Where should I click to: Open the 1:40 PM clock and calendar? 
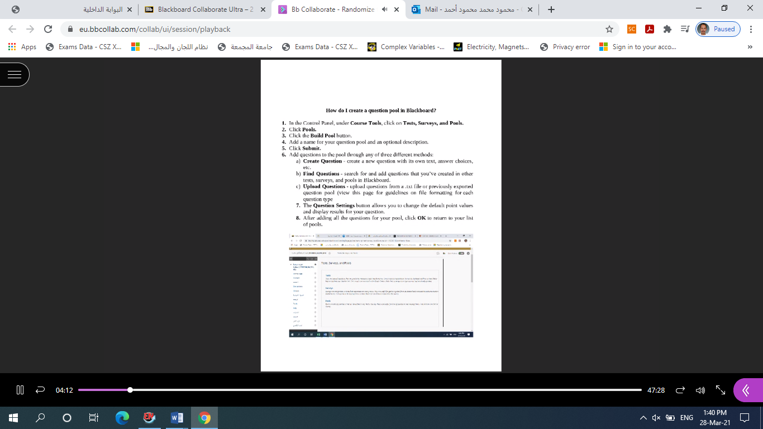[715, 418]
